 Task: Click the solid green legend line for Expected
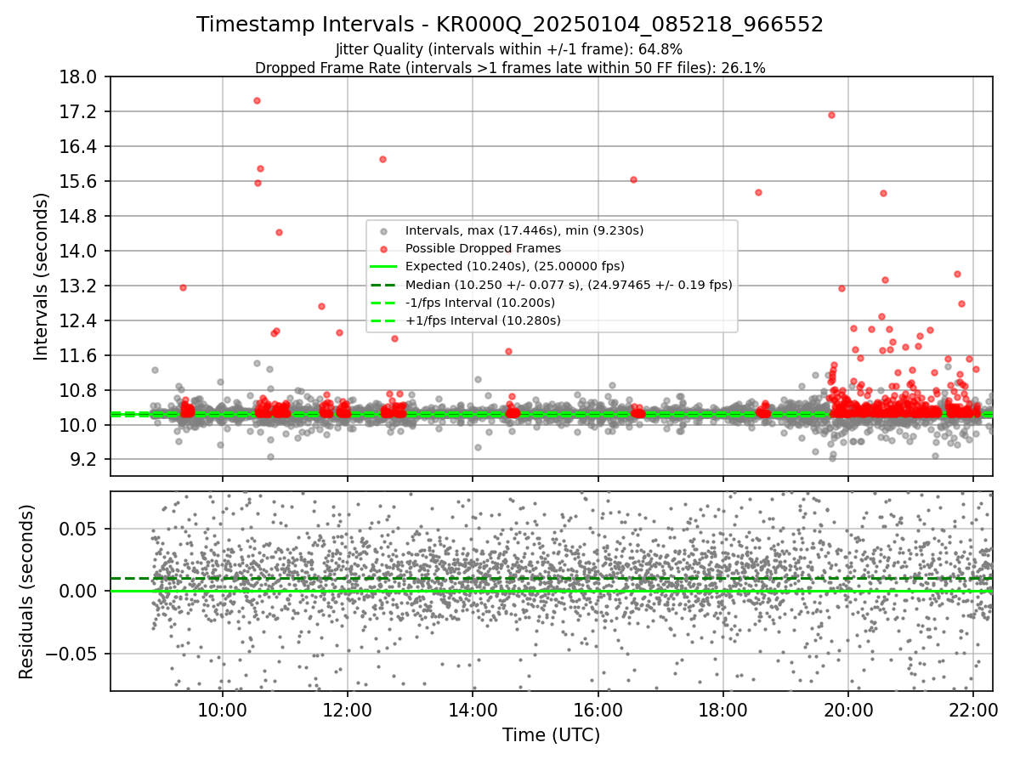click(x=383, y=267)
